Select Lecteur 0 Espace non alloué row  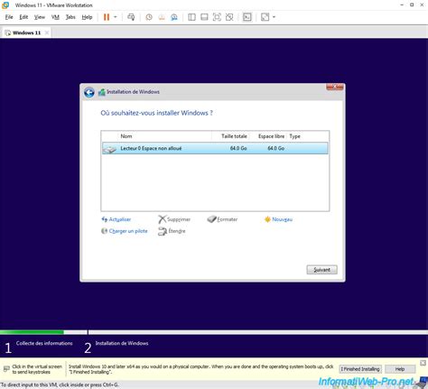point(215,148)
